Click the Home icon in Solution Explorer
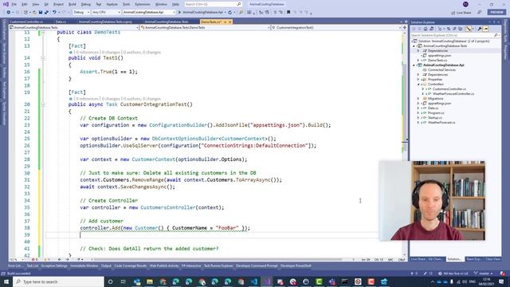Viewport: 510px width, 287px height. [x=425, y=29]
